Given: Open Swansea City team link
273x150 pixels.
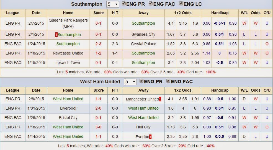Looking at the screenshot, I should [143, 34].
